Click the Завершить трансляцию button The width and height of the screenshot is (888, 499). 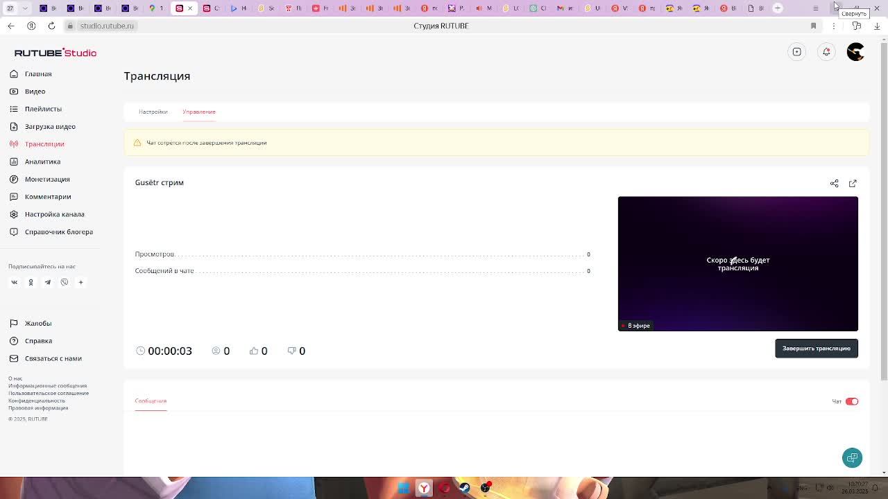(817, 348)
